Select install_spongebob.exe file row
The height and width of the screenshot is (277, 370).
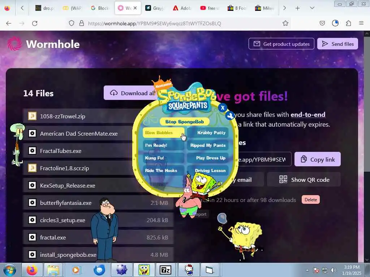98,255
